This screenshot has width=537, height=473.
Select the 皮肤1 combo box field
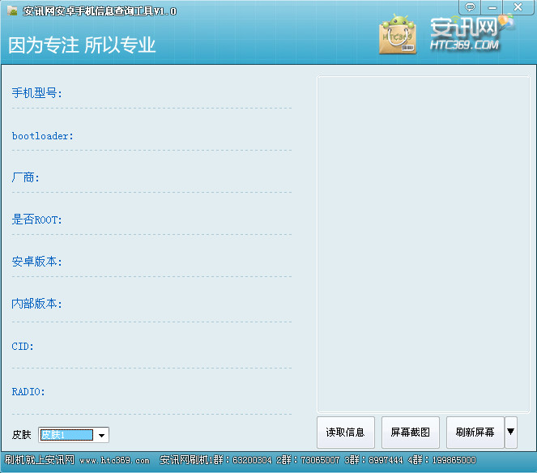tap(66, 435)
